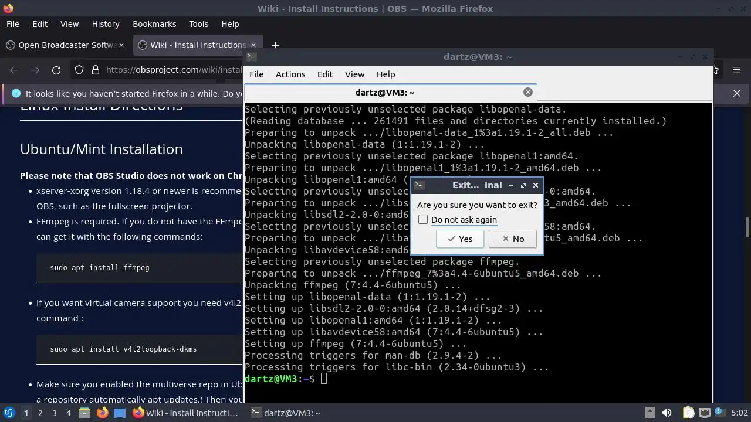Open the terminal File menu

[x=256, y=74]
